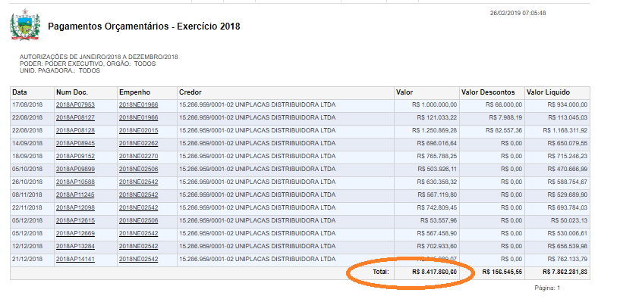Click the value R$ 567.119,80
This screenshot has height=302, width=620.
tap(437, 195)
